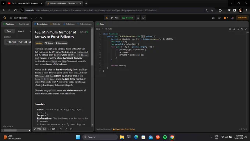Click the Medium difficulty tag
The height and width of the screenshot is (141, 250).
(39, 43)
